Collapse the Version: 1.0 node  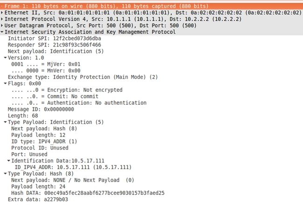tap(6, 58)
